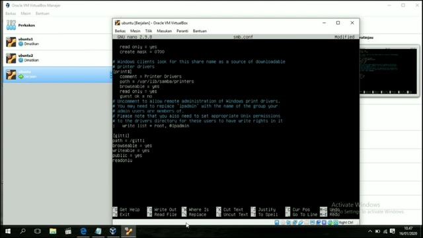423x238 pixels.
Task: Click 'Write Out' nano shortcut label
Action: pyautogui.click(x=165, y=210)
